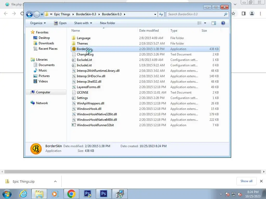This screenshot has height=199, width=266.
Task: Select Computer in the navigation pane
Action: [x=43, y=92]
